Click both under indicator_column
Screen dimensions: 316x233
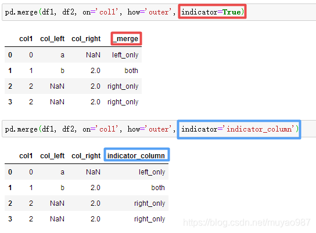point(158,188)
